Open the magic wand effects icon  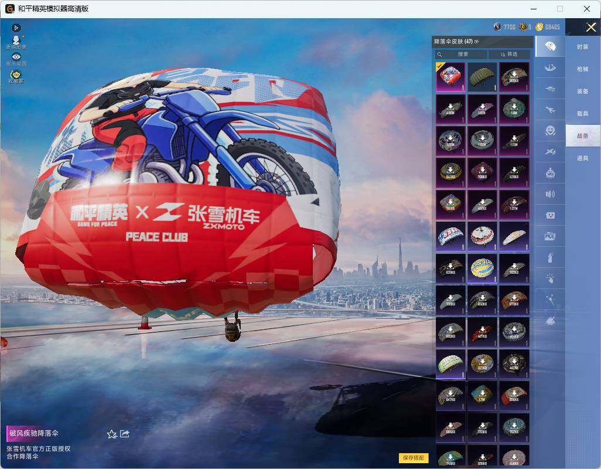[550, 300]
